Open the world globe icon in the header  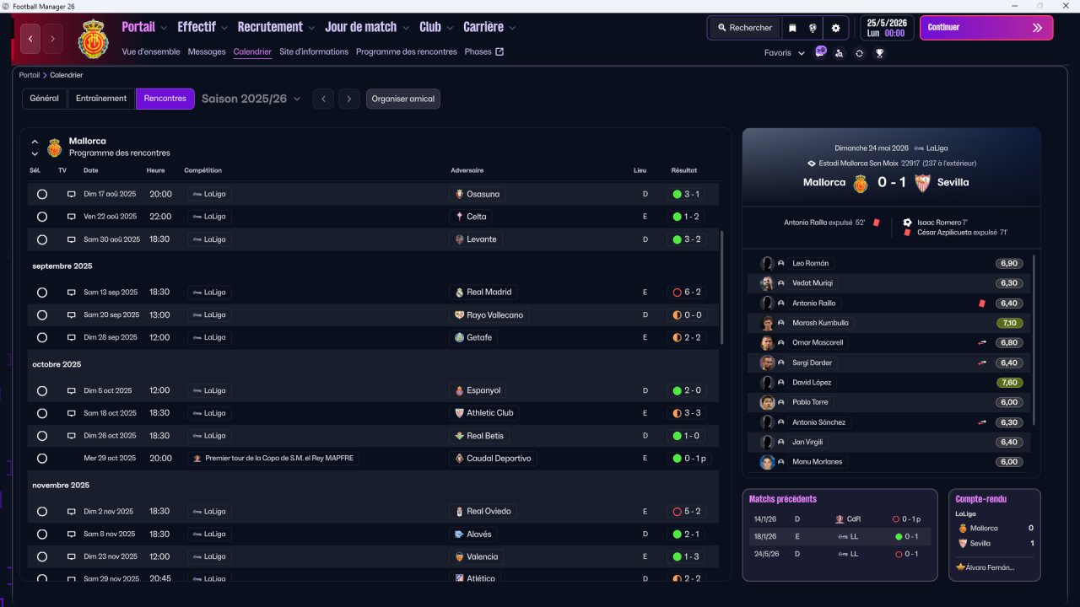pyautogui.click(x=813, y=28)
